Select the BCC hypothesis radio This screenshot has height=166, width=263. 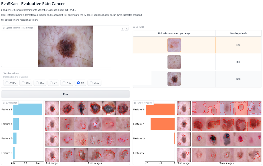tap(23, 83)
